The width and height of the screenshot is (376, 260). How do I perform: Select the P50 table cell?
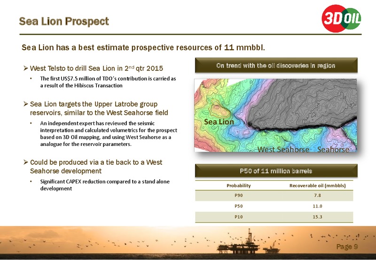[x=239, y=206]
